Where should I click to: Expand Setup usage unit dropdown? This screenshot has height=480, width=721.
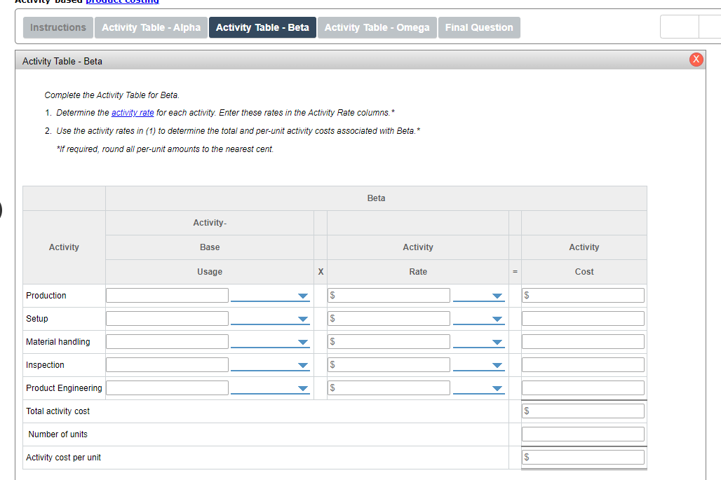click(x=270, y=319)
